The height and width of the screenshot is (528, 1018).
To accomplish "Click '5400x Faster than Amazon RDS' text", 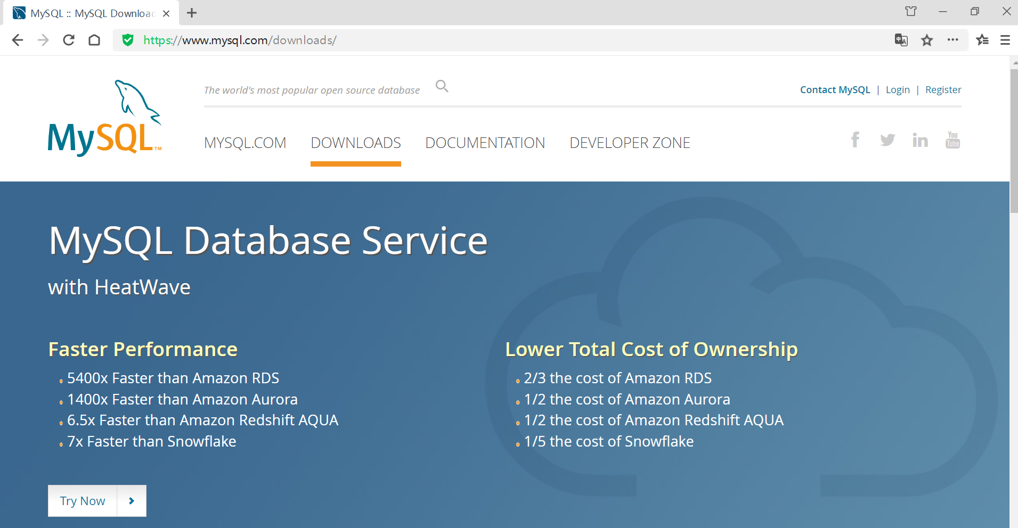I will coord(173,378).
